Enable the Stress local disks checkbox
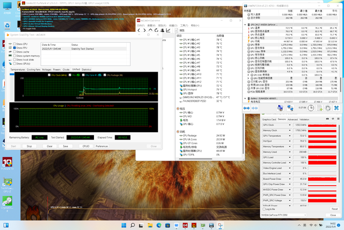Image resolution: width=344 pixels, height=230 pixels. point(14,60)
